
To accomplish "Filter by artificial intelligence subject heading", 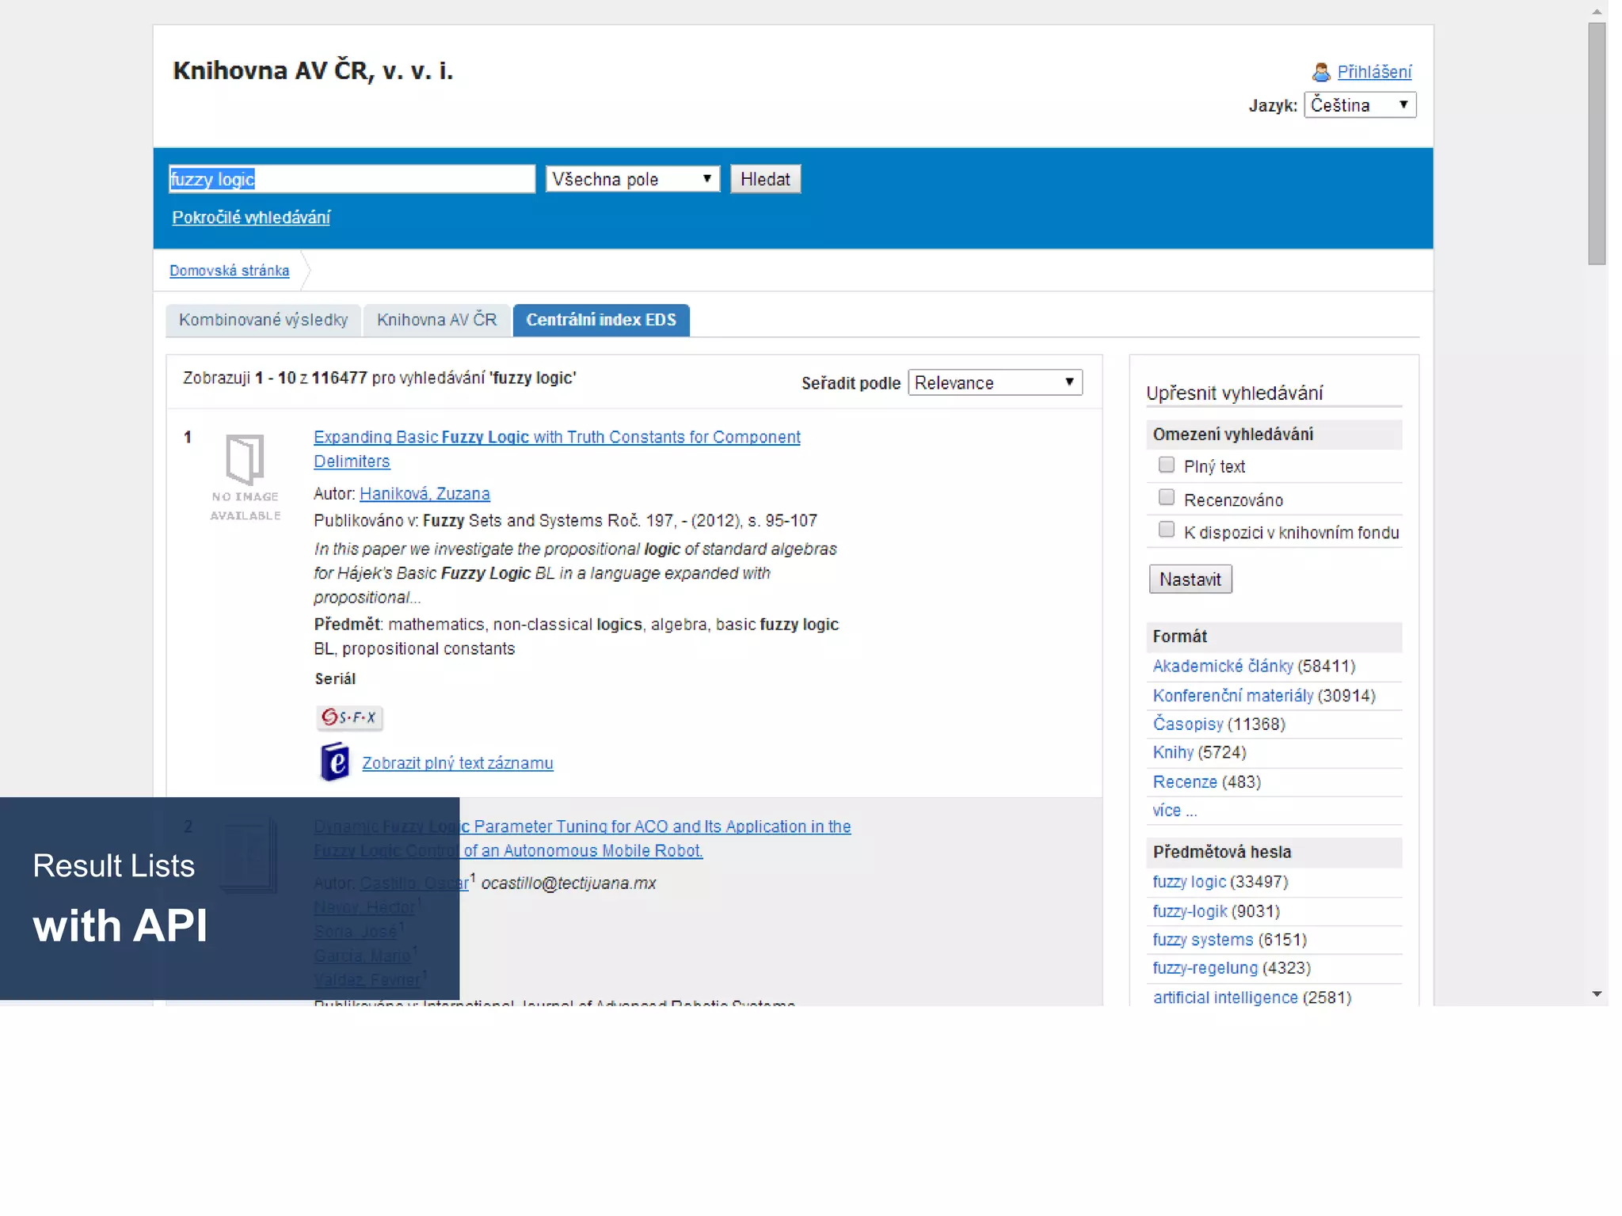I will pyautogui.click(x=1225, y=997).
